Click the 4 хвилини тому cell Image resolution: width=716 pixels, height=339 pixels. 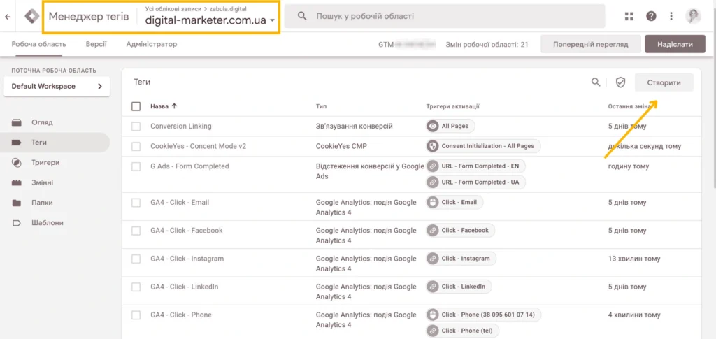(x=633, y=315)
